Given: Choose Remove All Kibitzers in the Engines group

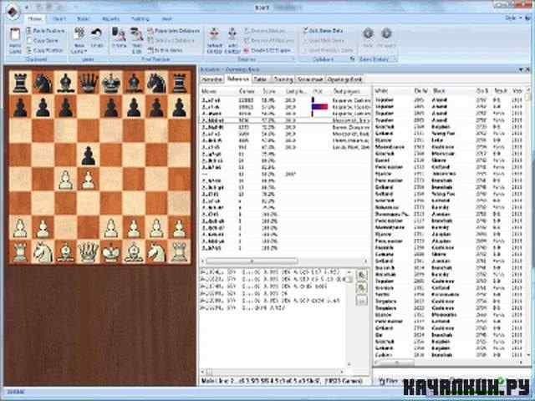Looking at the screenshot, I should 269,41.
